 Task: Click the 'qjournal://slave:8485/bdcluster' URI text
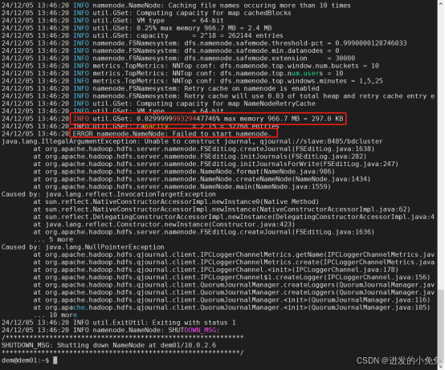[x=321, y=141]
